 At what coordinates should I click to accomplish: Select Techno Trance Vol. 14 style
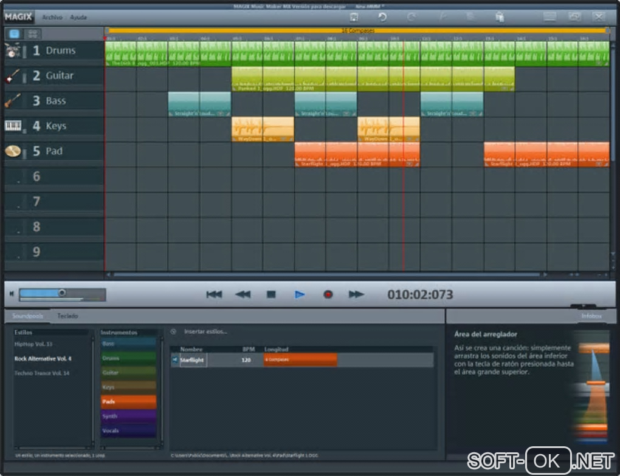[41, 373]
